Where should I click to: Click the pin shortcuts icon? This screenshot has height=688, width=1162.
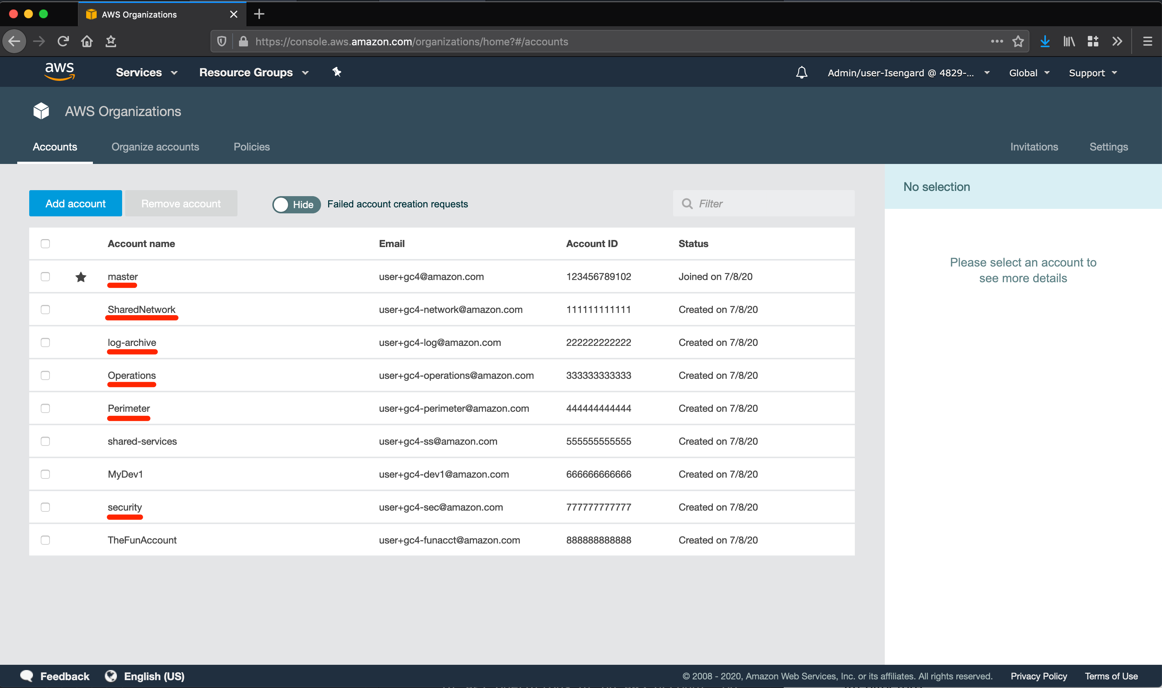(337, 72)
